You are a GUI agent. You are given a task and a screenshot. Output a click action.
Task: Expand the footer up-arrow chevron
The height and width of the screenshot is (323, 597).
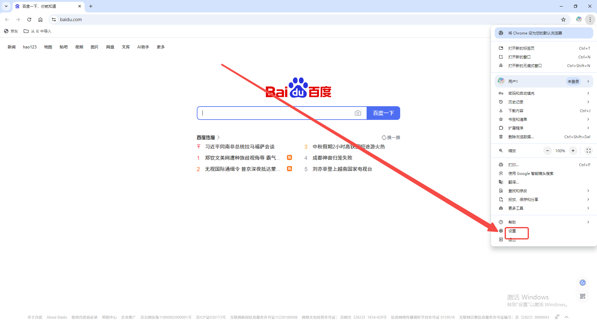567,317
